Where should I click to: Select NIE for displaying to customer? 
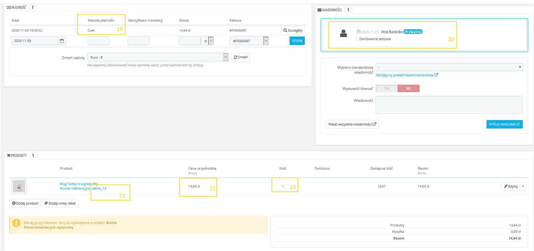pyautogui.click(x=408, y=88)
